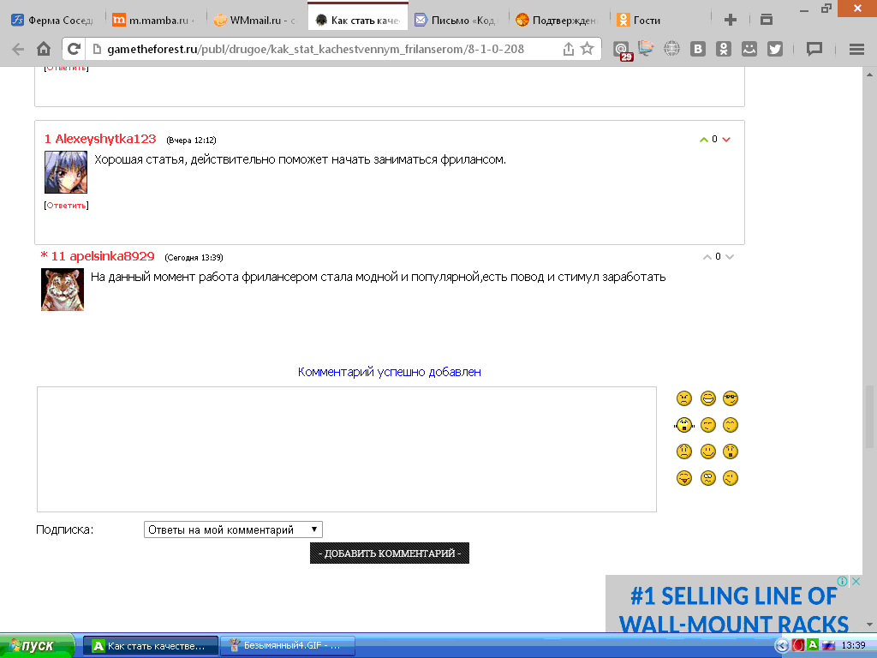Insert the glasses-wearing emoticon
This screenshot has height=658, width=877.
point(731,398)
